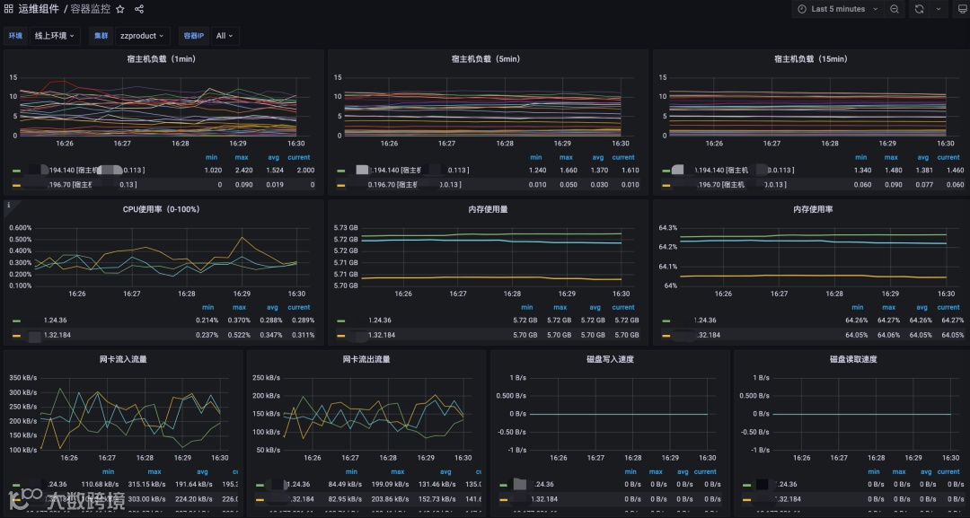Click the zoom out time range icon

pyautogui.click(x=894, y=9)
